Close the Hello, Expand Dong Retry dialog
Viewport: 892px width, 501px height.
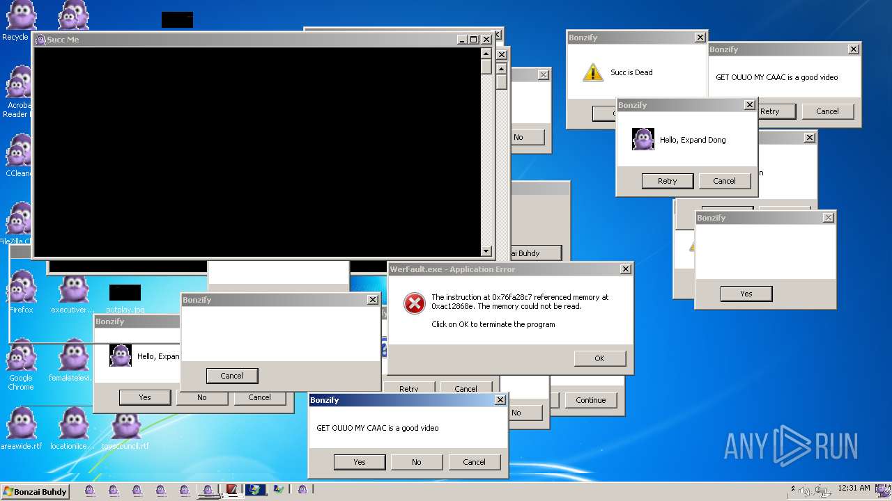[750, 105]
